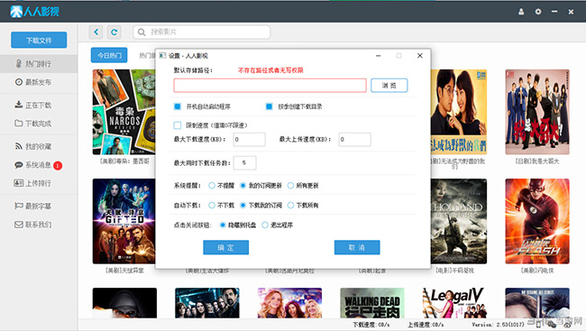586x331 pixels.
Task: Open the Legal V poster thumbnail
Action: (x=454, y=303)
